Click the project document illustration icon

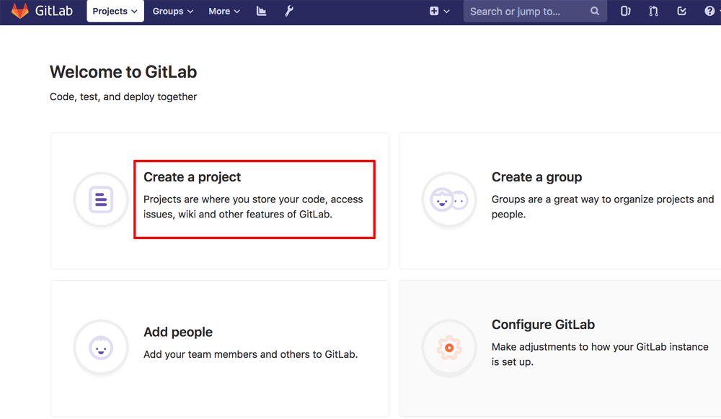[x=101, y=199]
